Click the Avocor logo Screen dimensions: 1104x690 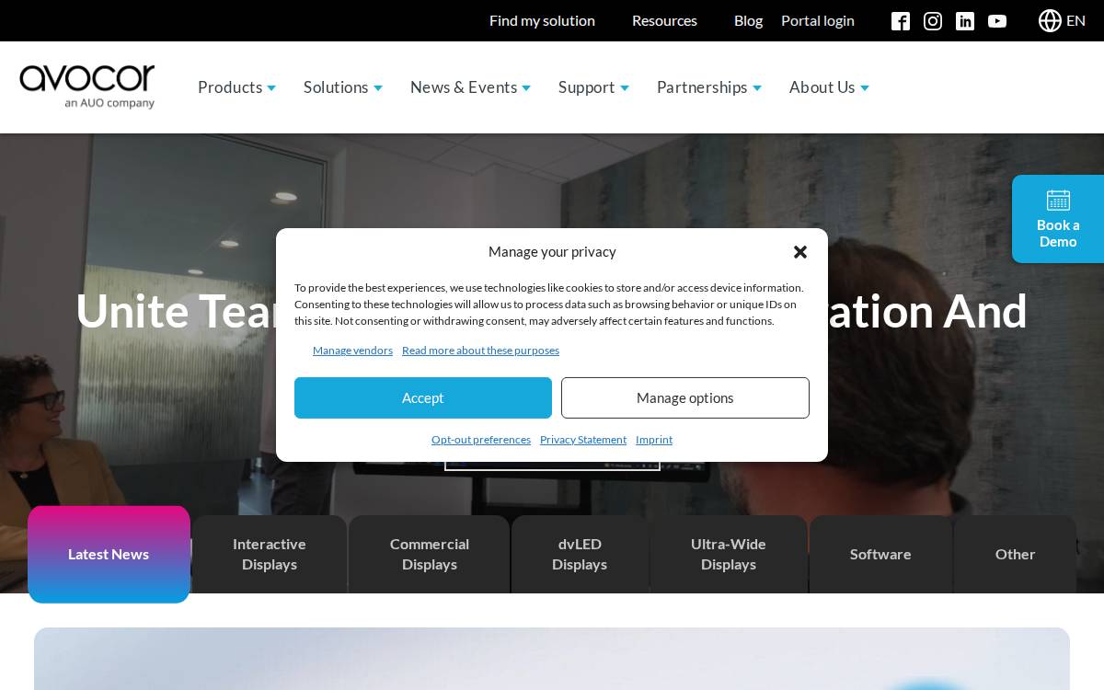point(87,86)
